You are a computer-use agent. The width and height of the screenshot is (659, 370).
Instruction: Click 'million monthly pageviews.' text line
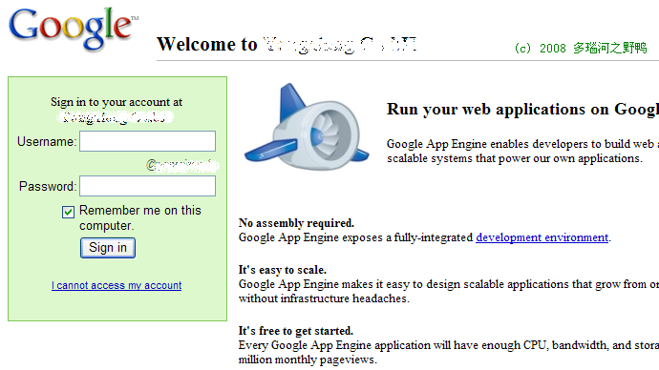click(308, 360)
